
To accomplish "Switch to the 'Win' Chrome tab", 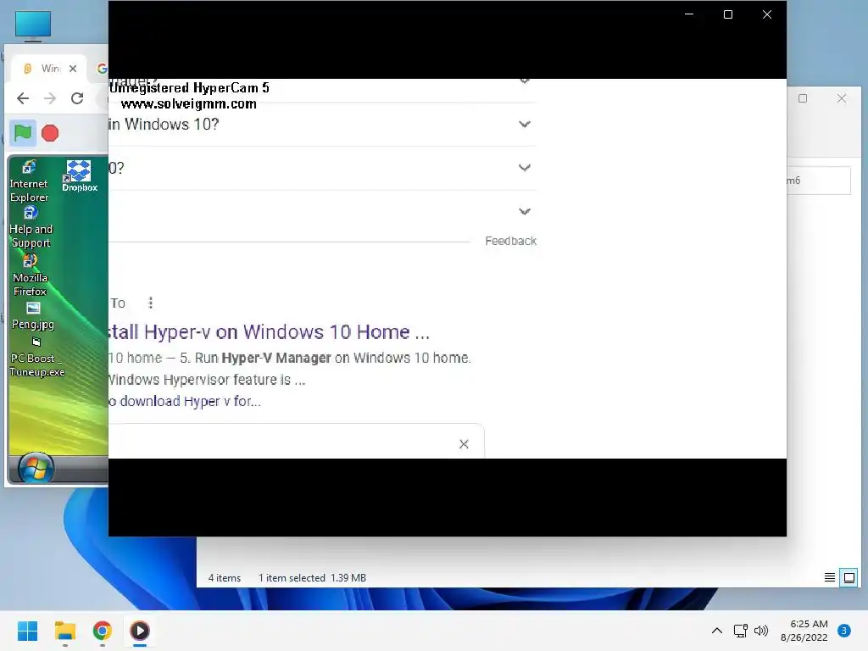I will coord(48,69).
